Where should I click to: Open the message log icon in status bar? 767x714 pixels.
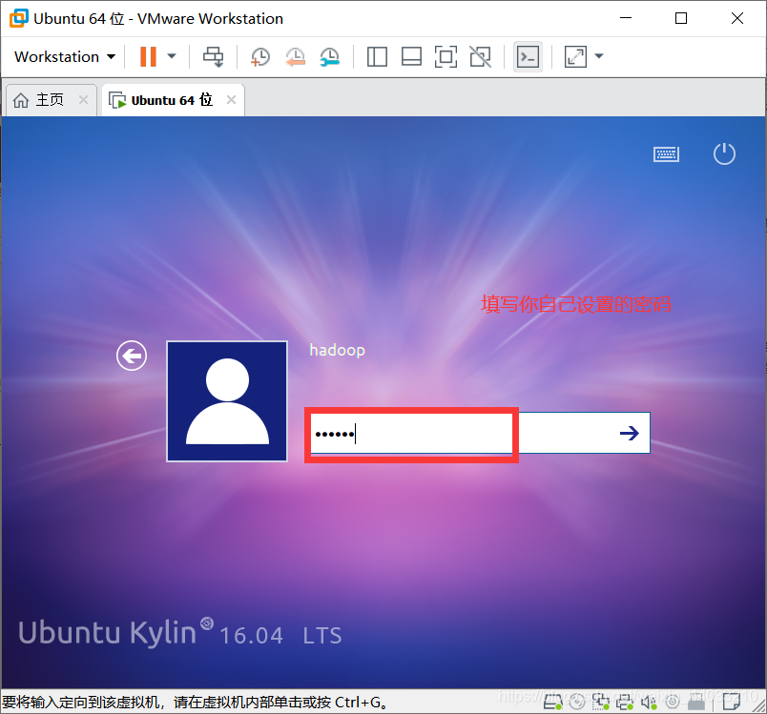[x=732, y=703]
